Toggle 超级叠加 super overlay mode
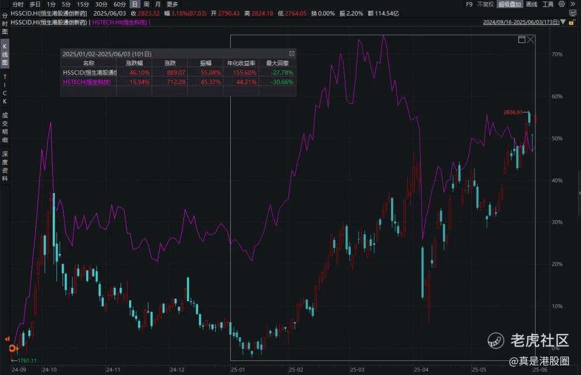 [510, 4]
